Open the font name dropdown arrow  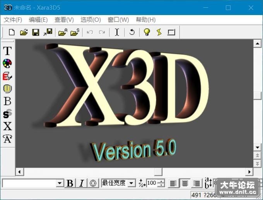(60, 183)
